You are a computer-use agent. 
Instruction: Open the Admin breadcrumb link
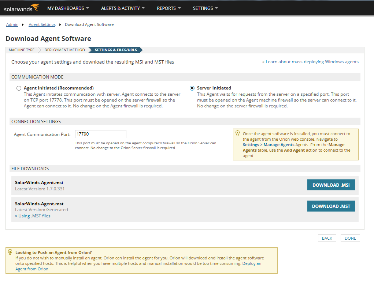point(12,24)
